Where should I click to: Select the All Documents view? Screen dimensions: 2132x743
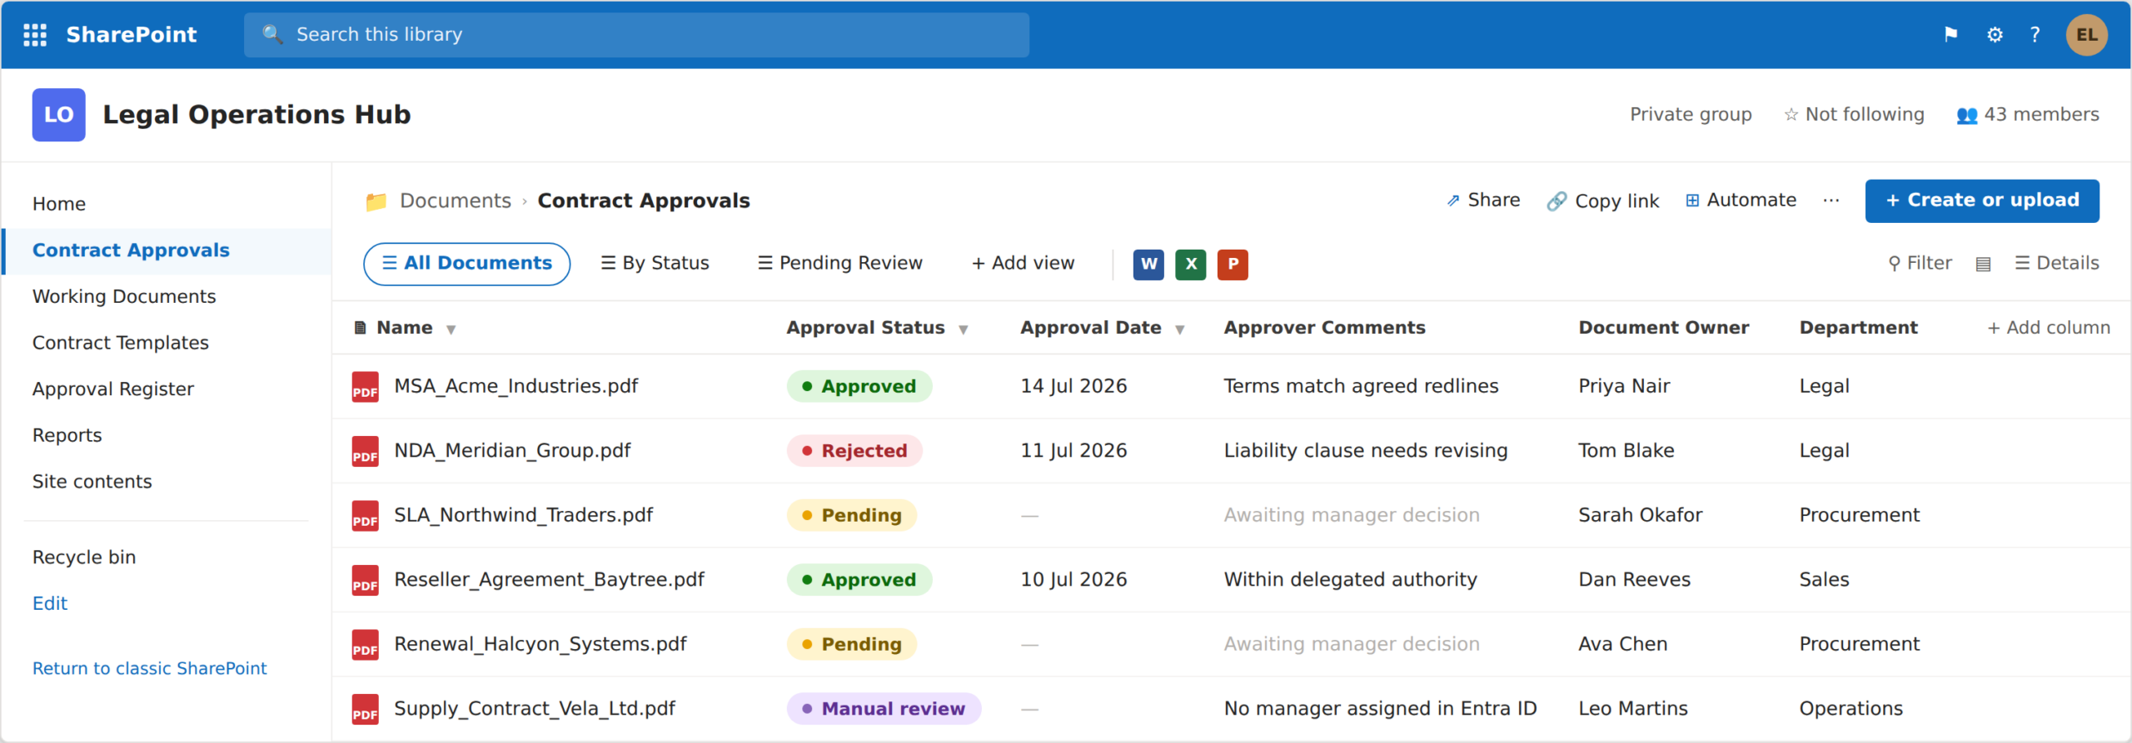(466, 264)
